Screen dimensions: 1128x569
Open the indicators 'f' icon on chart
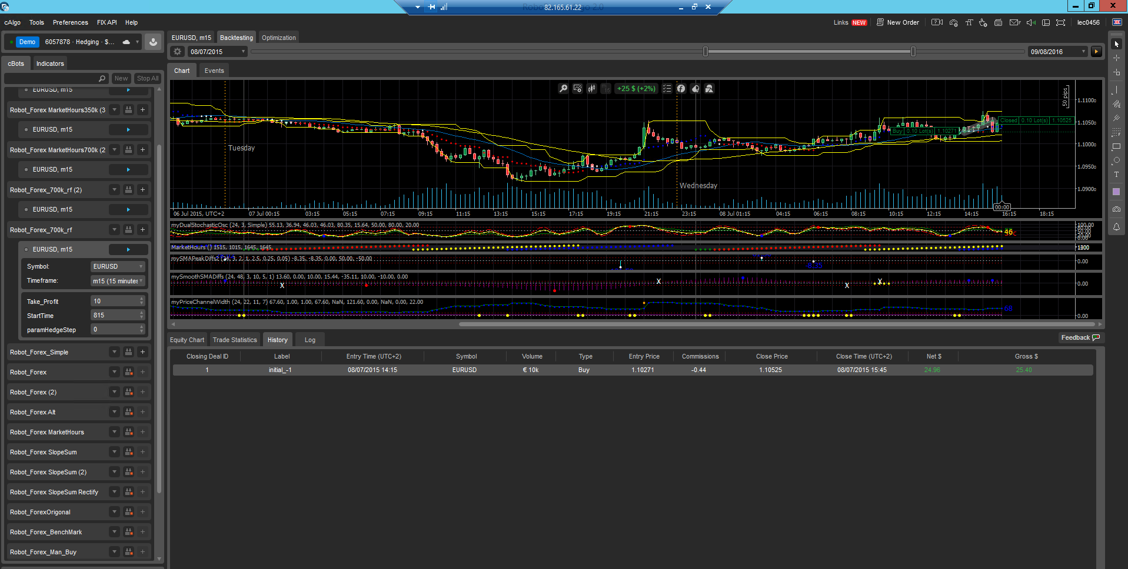coord(681,89)
